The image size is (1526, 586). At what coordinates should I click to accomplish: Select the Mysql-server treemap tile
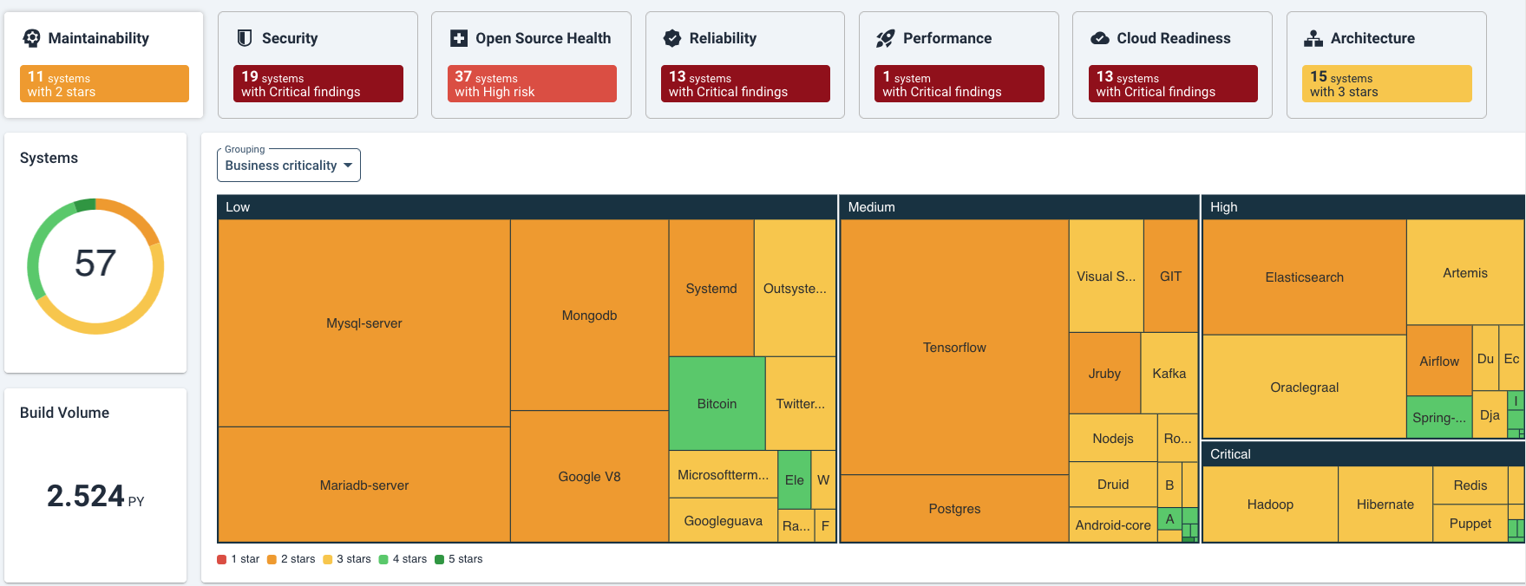[x=364, y=323]
